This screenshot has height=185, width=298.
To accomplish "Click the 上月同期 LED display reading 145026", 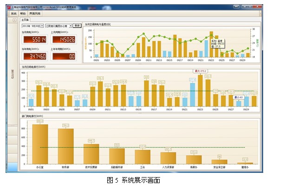I will pyautogui.click(x=64, y=40).
